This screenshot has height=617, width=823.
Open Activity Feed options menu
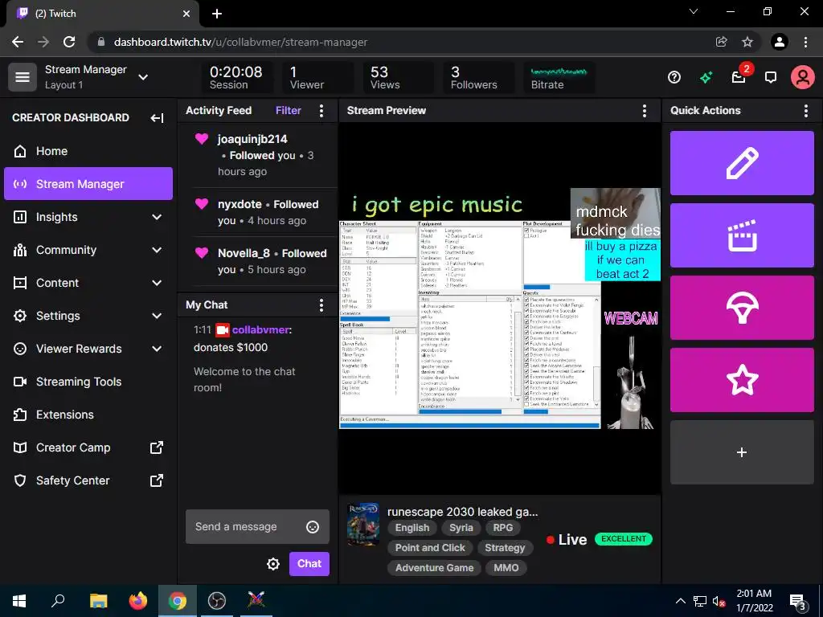(x=321, y=110)
